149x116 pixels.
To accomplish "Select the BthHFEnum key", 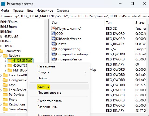I will click(x=9, y=22).
